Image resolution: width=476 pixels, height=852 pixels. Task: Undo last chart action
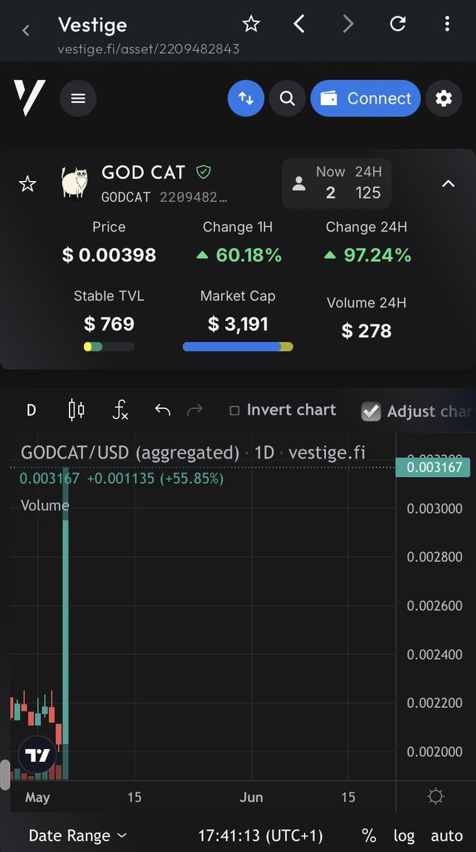(x=163, y=410)
